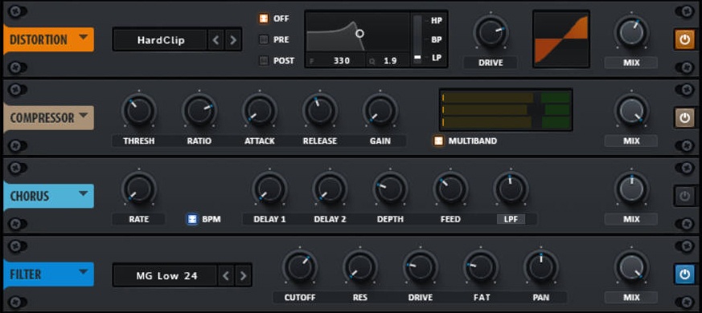Open the MG Low 24 filter type selector
Screen dimensions: 702x313
(166, 275)
